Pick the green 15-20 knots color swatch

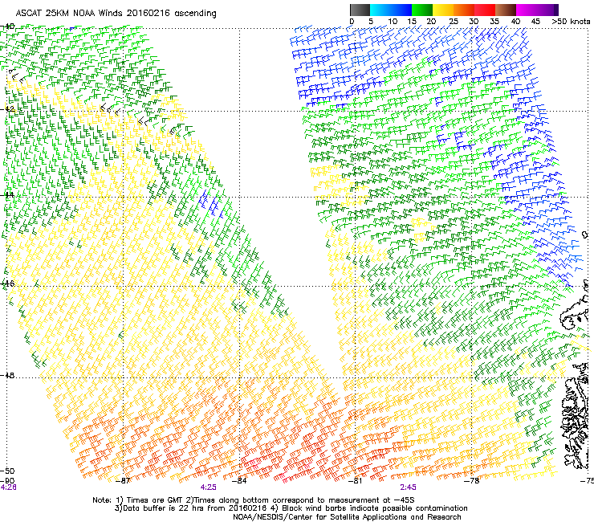pyautogui.click(x=422, y=10)
